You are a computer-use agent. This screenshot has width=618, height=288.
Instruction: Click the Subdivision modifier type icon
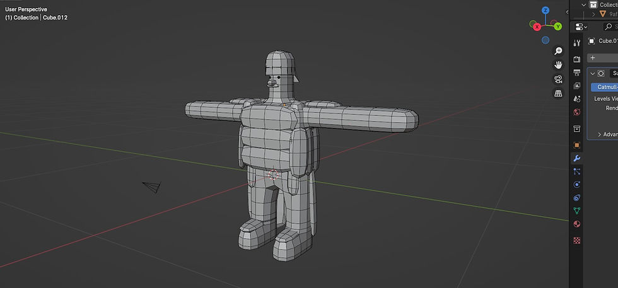tap(600, 73)
